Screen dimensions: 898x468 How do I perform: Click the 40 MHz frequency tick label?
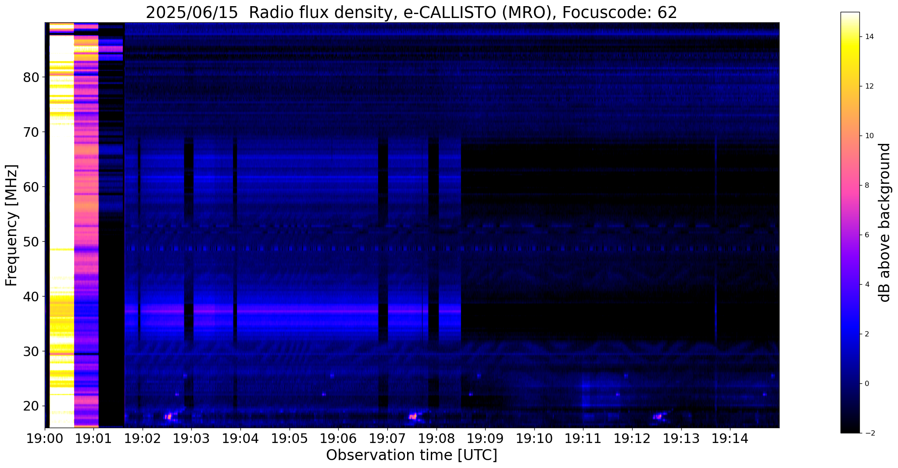(x=31, y=296)
